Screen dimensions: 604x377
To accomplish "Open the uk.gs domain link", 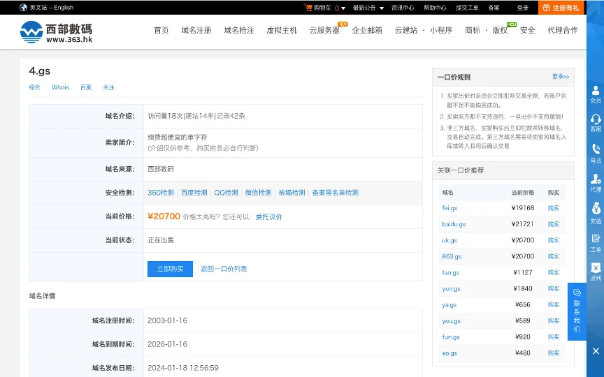I will tap(450, 240).
